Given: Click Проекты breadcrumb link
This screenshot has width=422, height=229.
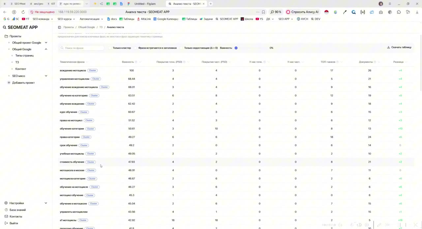Looking at the screenshot, I should pyautogui.click(x=69, y=27).
